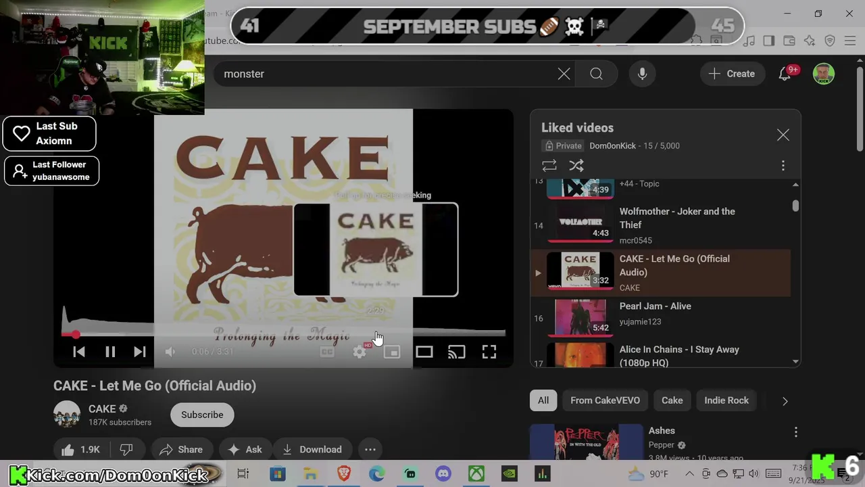Seek along the red video progress bar
865x487 pixels.
(x=284, y=333)
